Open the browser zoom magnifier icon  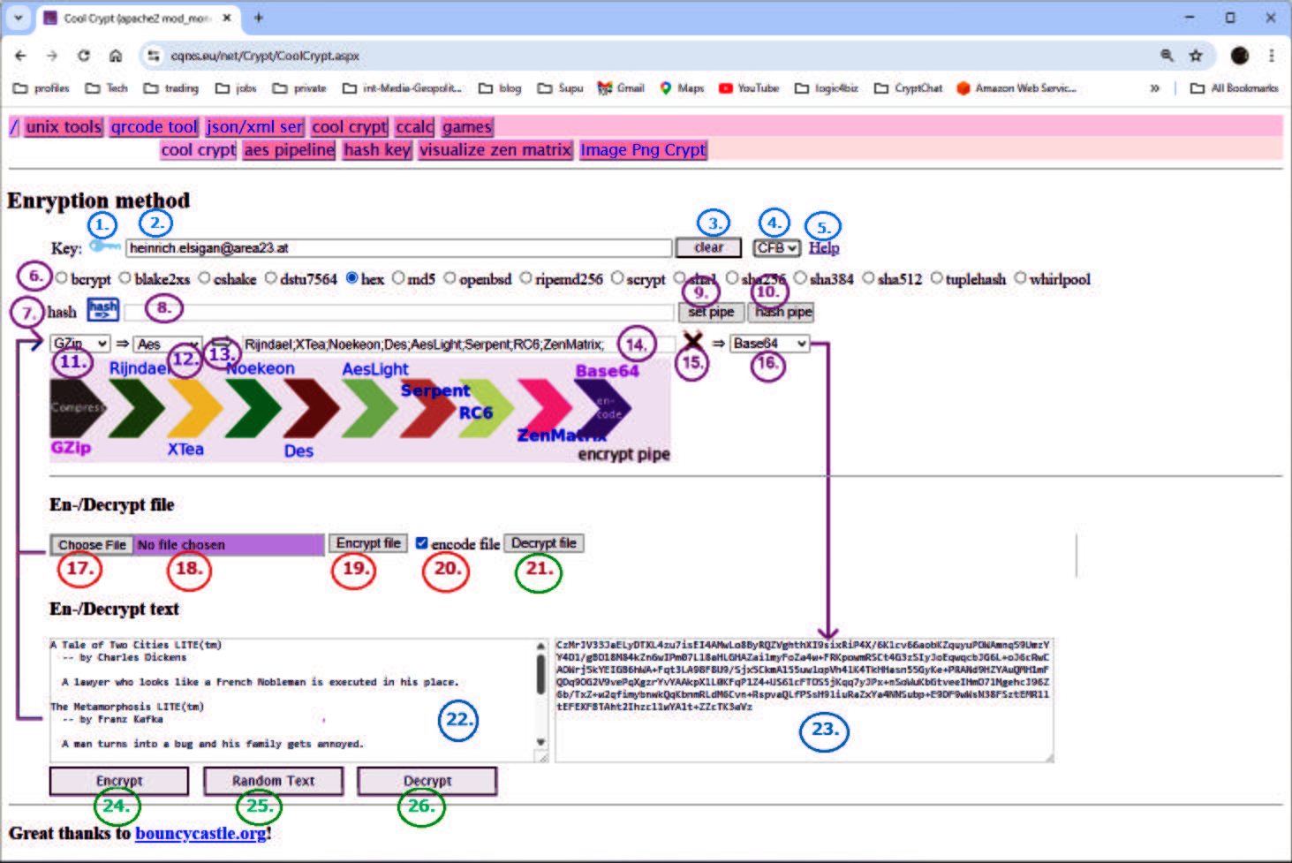click(x=1167, y=56)
